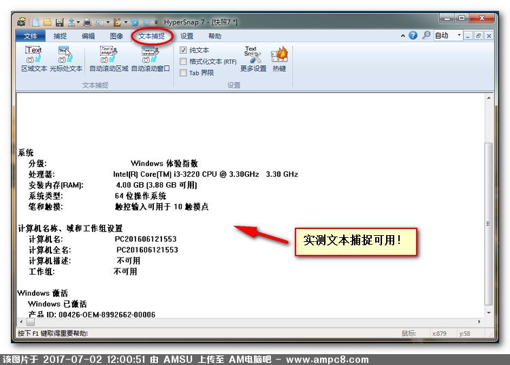The width and height of the screenshot is (510, 365).
Task: Open dropdown arrow next to the paste icon
Action: pyautogui.click(x=125, y=22)
